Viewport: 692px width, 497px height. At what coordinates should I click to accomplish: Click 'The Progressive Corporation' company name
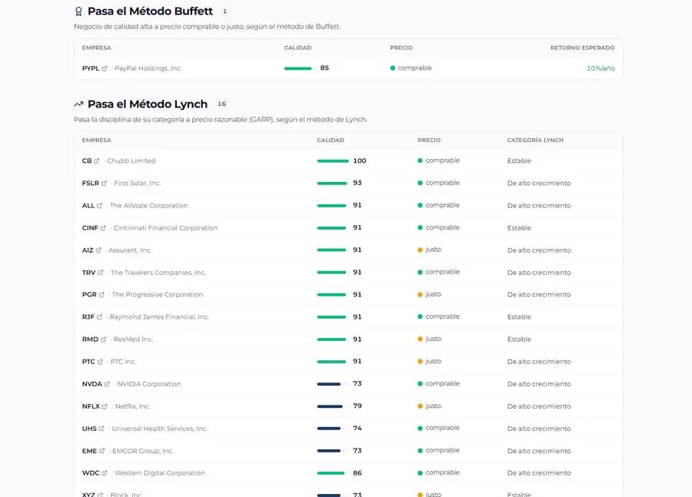pos(158,294)
